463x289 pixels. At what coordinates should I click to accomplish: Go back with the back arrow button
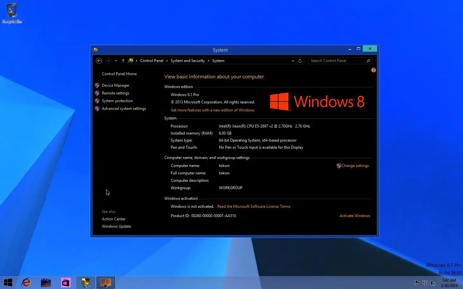tap(99, 61)
